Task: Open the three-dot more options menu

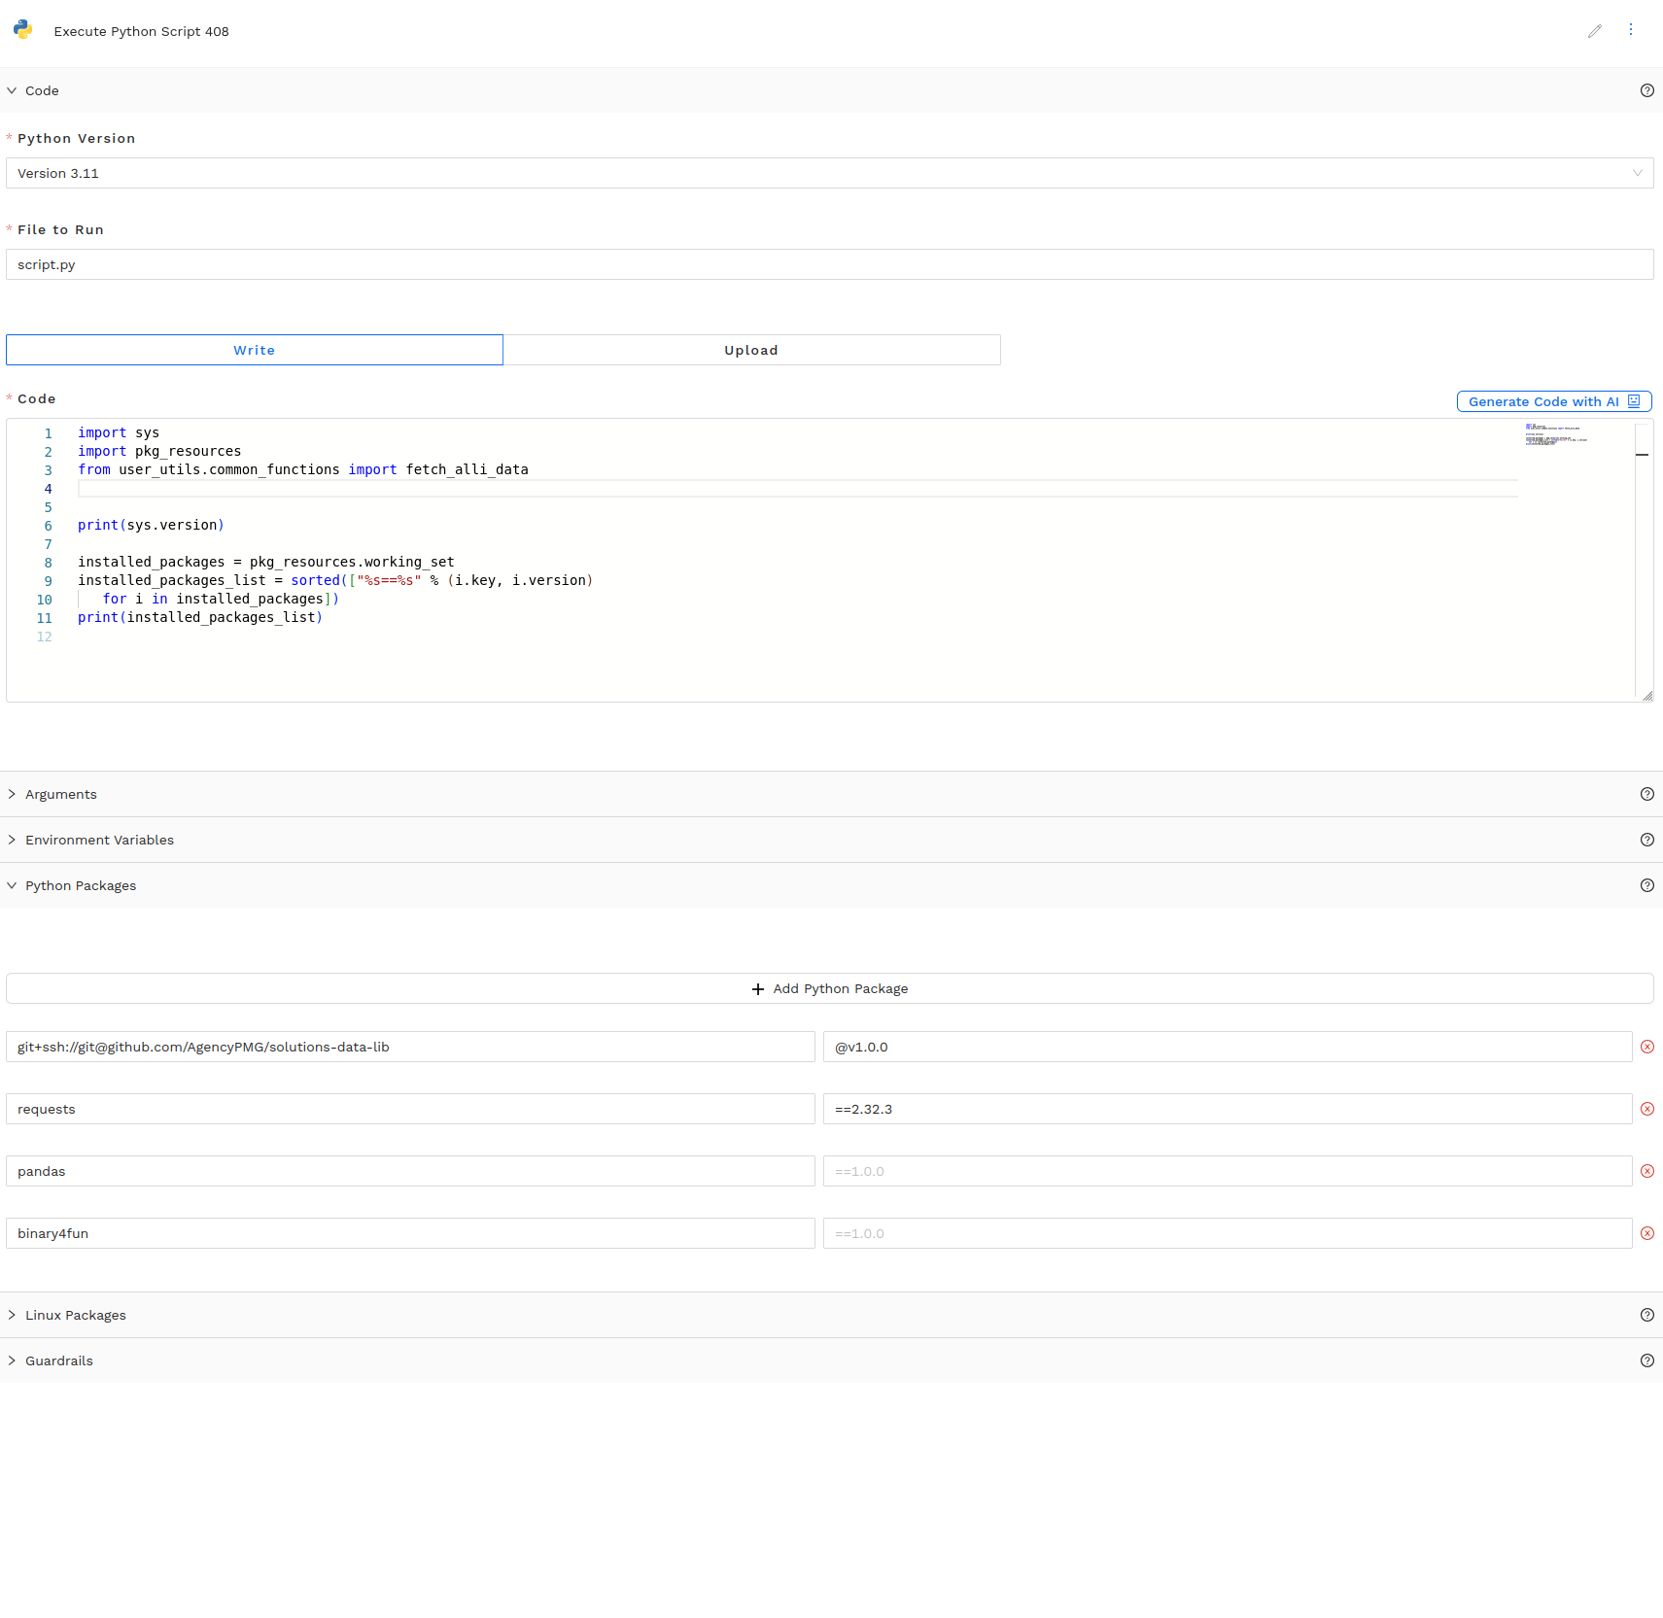Action: 1631,30
